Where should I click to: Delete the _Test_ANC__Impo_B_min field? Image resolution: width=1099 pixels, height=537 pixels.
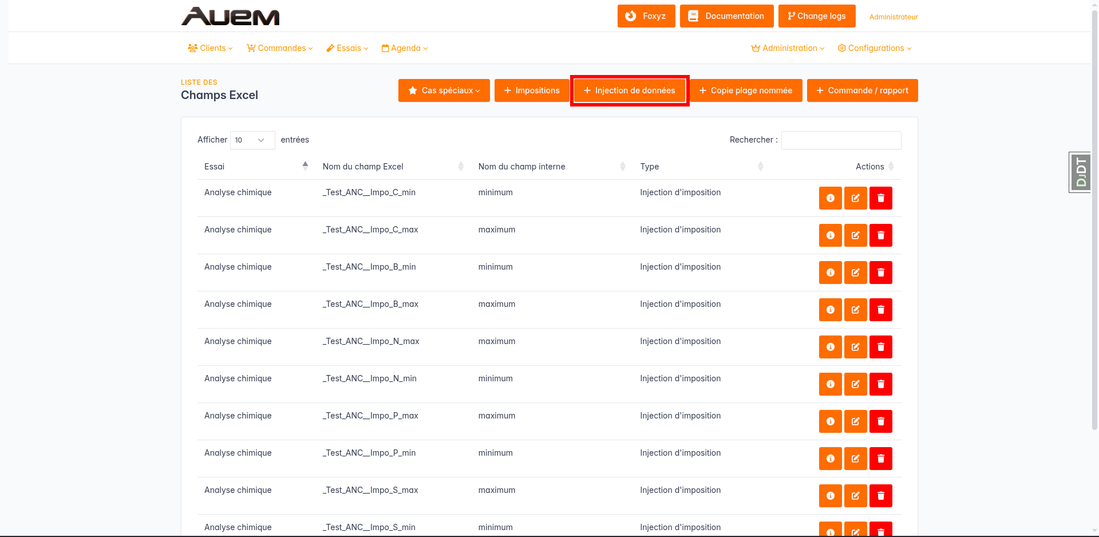click(880, 273)
